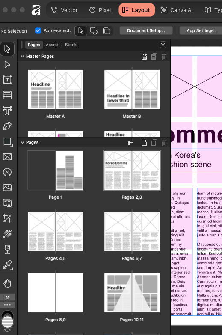Open the Canva AI persona
Viewport: 222px width, 335px height.
177,10
